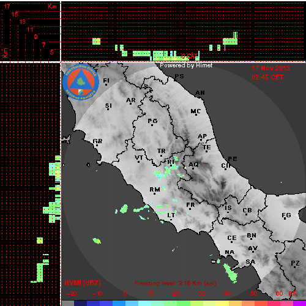Click the FR city label on the map
Image resolution: width=306 pixels, height=306 pixels.
coord(190,204)
